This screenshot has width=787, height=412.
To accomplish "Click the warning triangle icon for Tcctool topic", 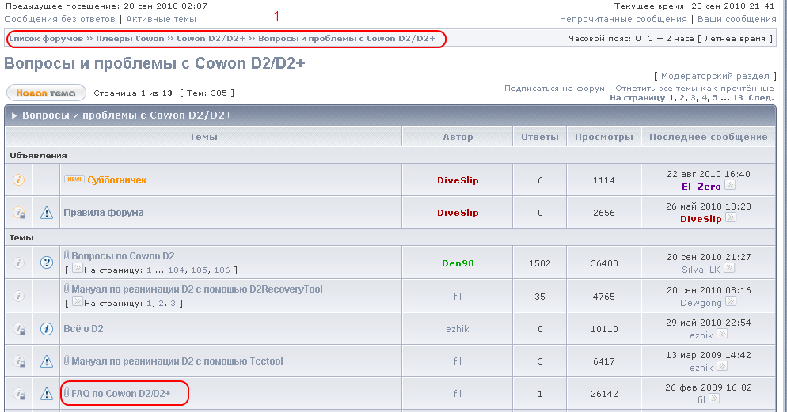I will (x=46, y=361).
